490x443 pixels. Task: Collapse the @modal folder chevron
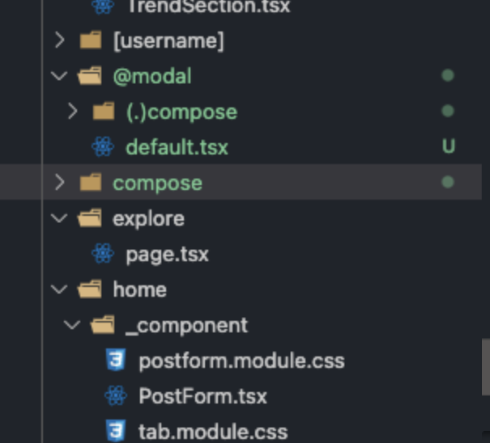59,75
